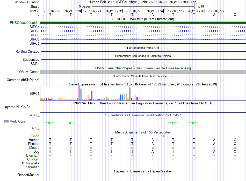Select position label 76,216,775
Viewport: 246px width, 181px height.
[x=175, y=11]
